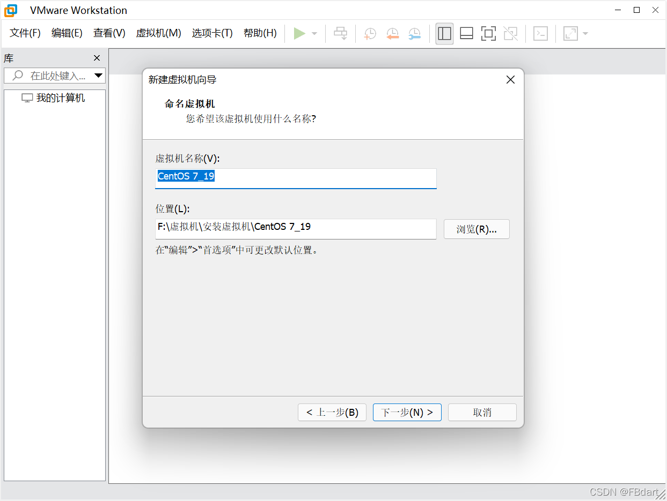Expand the library search filter dropdown
The image size is (667, 501).
pos(99,76)
